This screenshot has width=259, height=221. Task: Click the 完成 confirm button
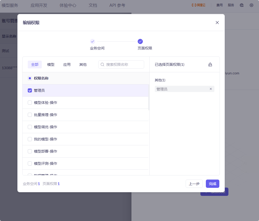point(212,183)
